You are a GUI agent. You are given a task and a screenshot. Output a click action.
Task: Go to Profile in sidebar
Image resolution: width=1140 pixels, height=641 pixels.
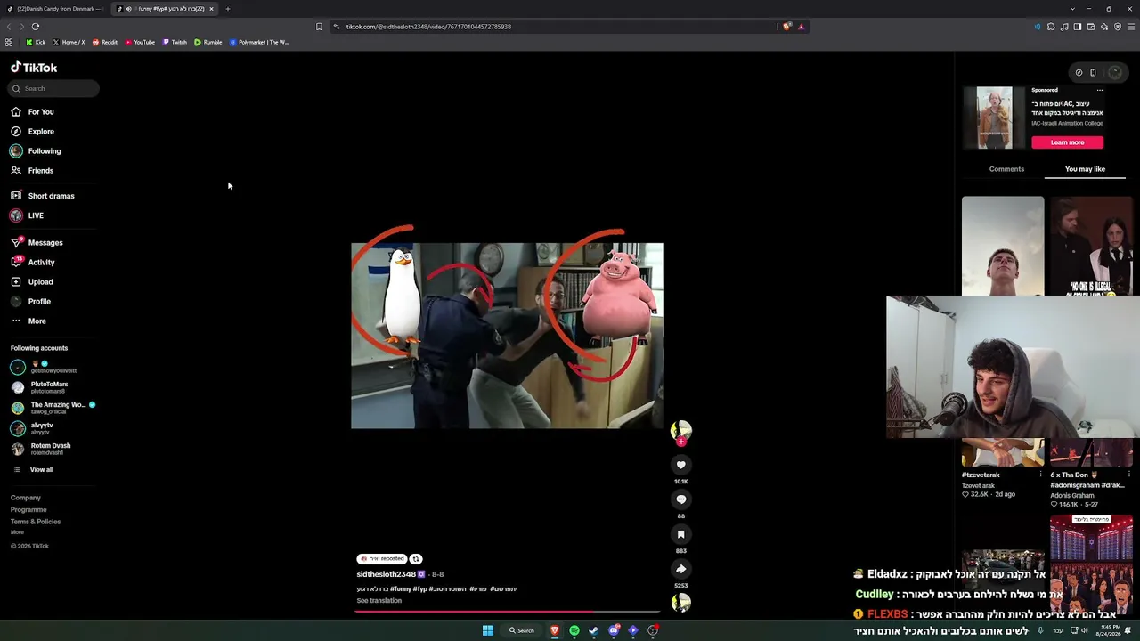(31, 302)
